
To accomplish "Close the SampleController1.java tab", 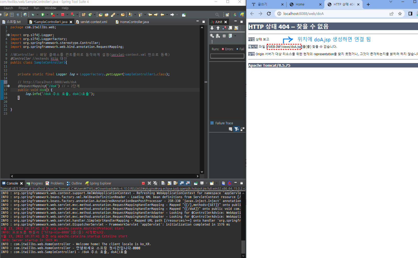I will (x=71, y=22).
